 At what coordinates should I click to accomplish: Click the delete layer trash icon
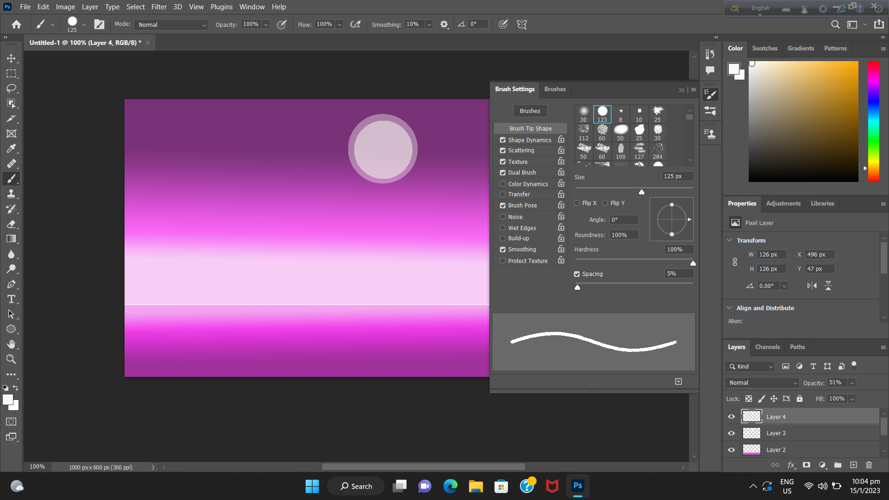pyautogui.click(x=869, y=465)
